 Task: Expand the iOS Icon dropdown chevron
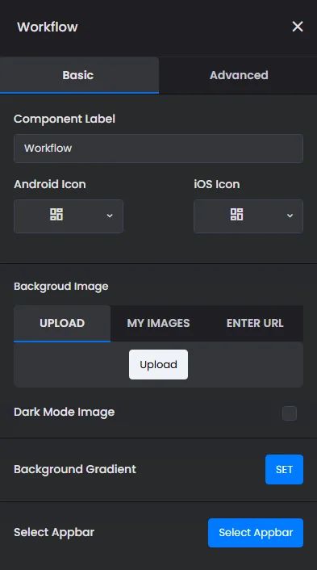tap(290, 216)
